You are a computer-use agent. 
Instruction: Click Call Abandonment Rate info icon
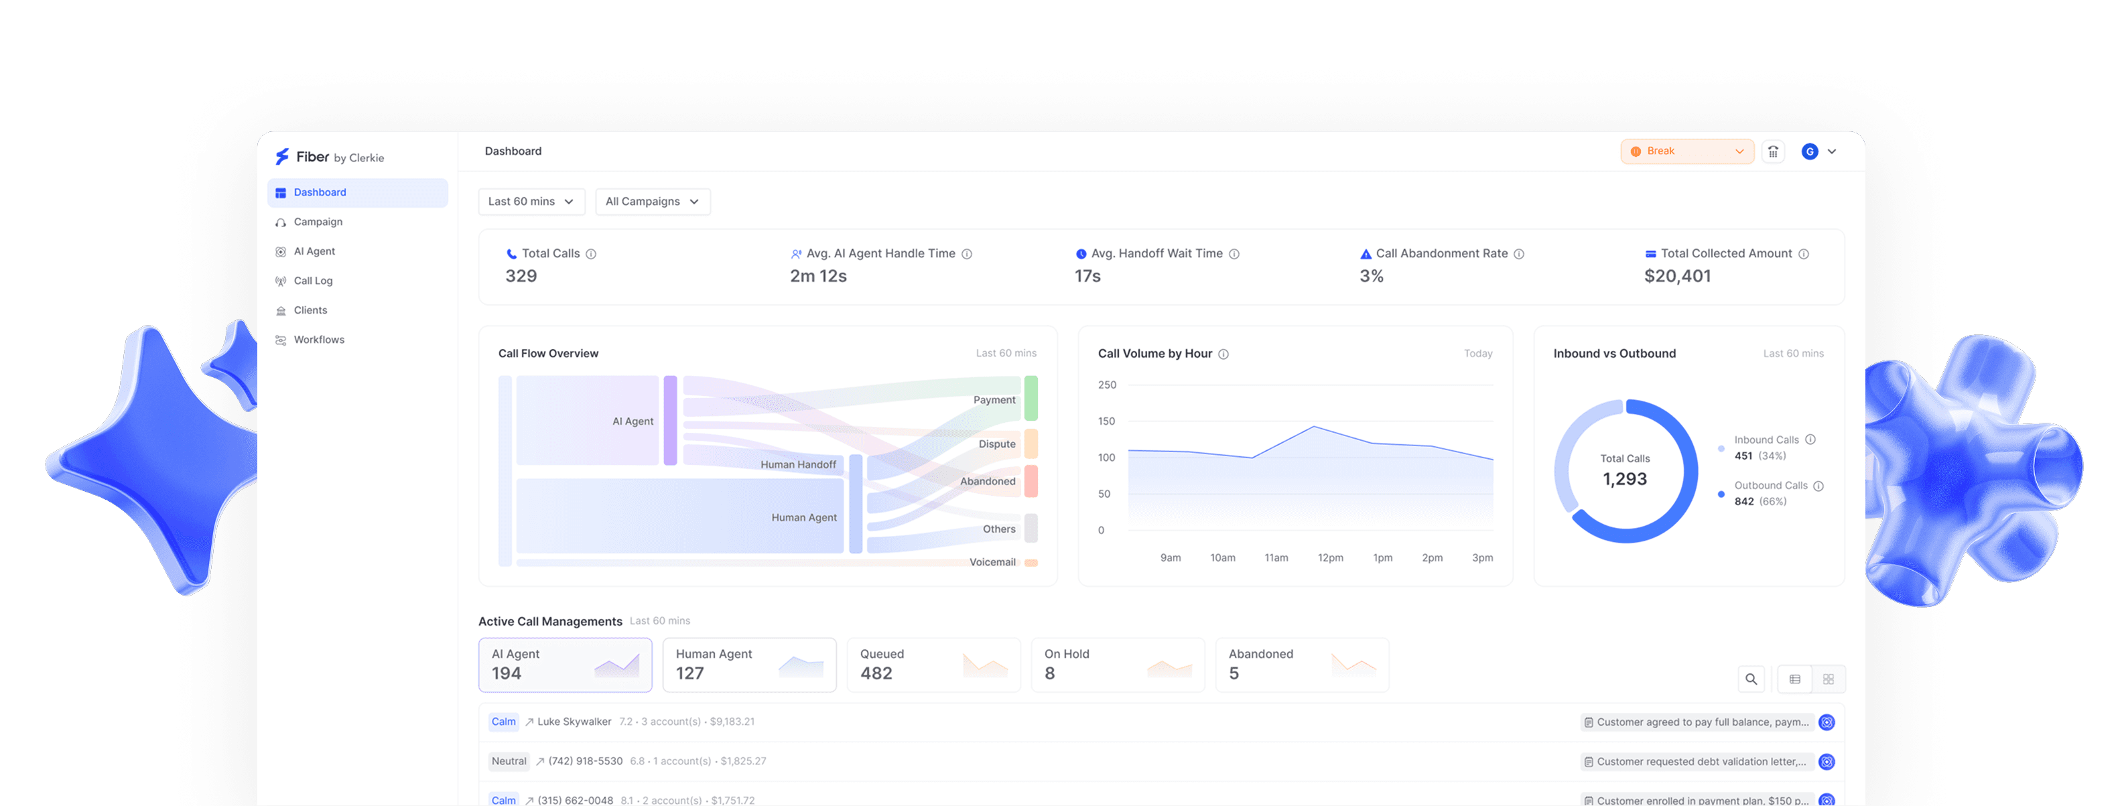1519,255
